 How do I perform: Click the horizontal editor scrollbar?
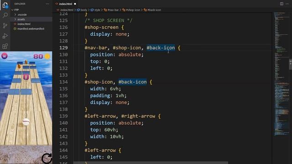coord(151,163)
